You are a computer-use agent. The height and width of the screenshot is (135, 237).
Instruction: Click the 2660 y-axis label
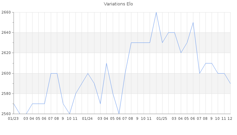coord(6,12)
